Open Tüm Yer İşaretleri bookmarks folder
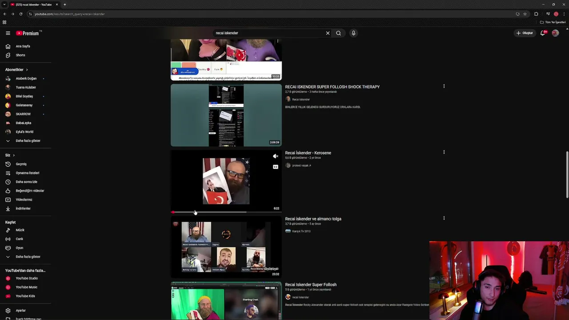569x320 pixels. (553, 22)
